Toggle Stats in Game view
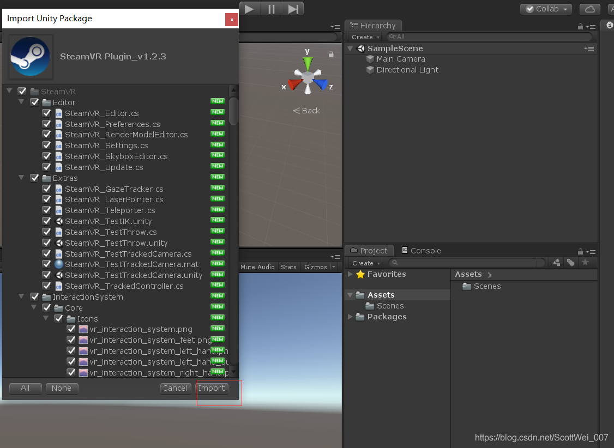The width and height of the screenshot is (614, 448). click(288, 267)
